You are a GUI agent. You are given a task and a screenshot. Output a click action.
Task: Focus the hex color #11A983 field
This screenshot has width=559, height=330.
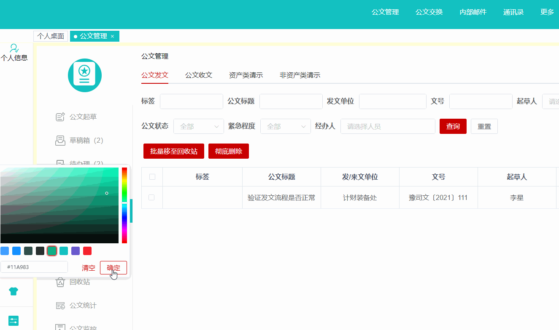[34, 267]
